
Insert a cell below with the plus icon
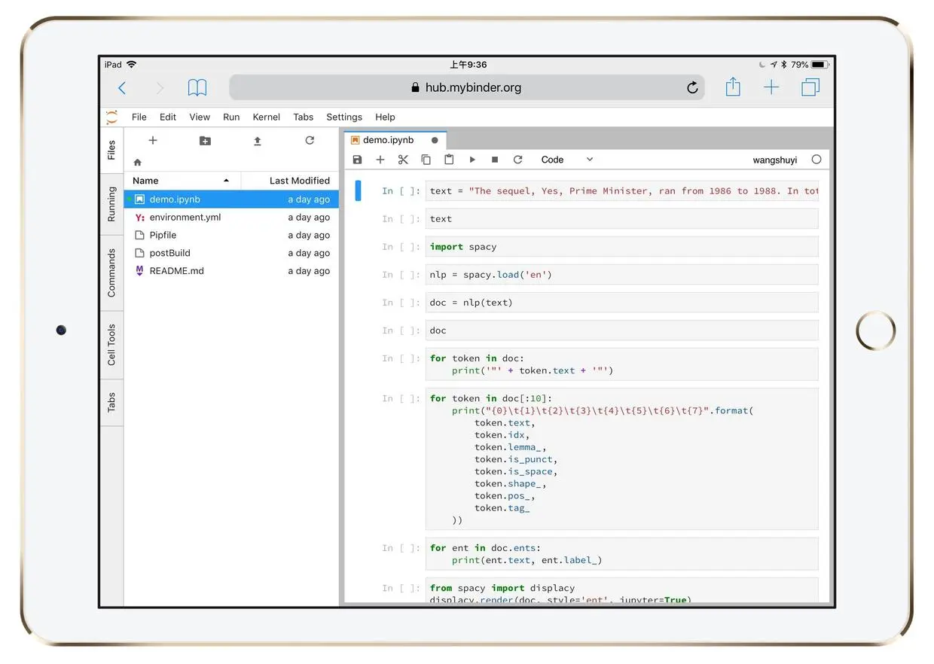380,160
